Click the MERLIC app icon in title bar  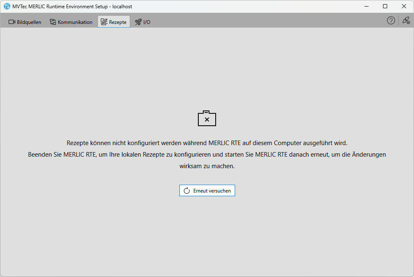tap(7, 6)
